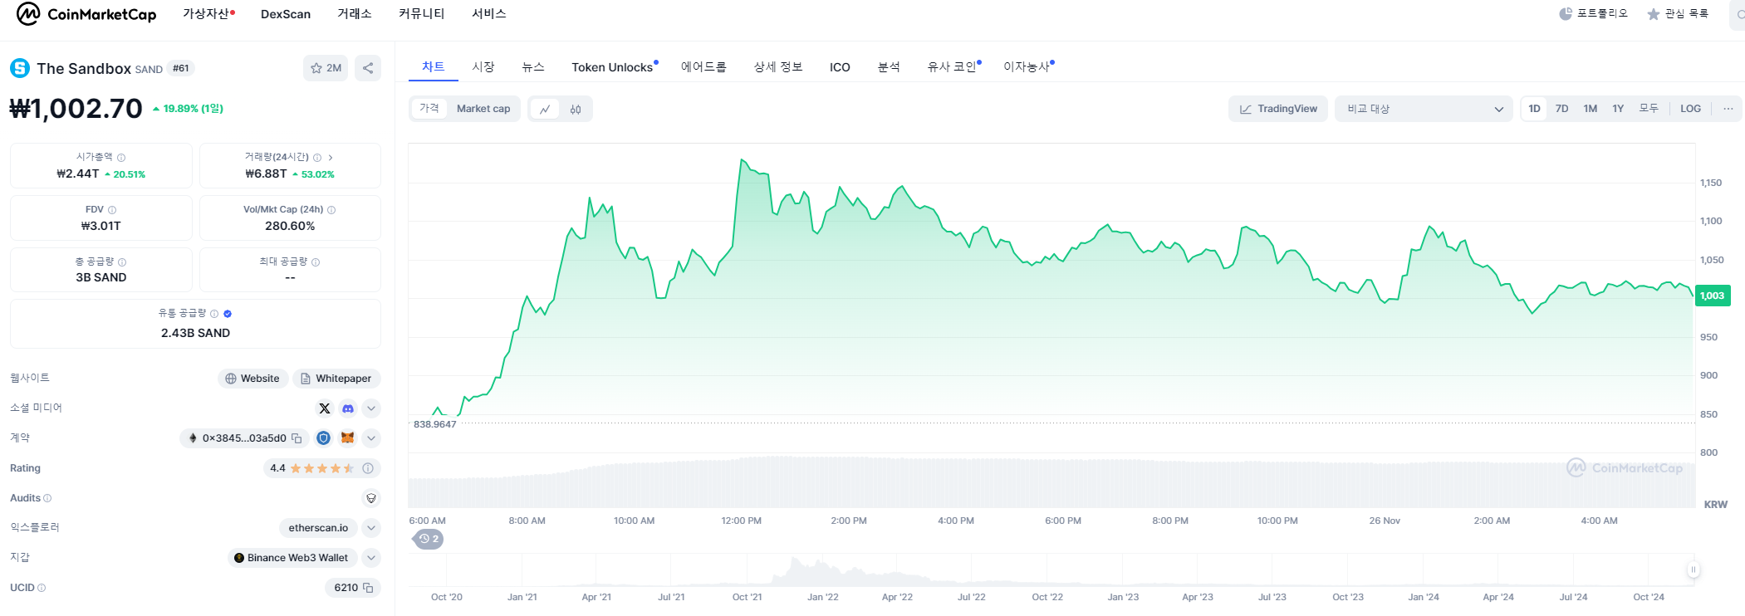Image resolution: width=1745 pixels, height=616 pixels.
Task: Click the 최대 공급량 info icon
Action: [x=316, y=262]
